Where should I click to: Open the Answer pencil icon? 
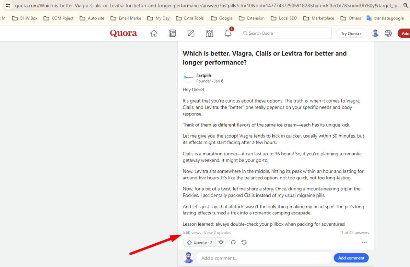[x=191, y=33]
